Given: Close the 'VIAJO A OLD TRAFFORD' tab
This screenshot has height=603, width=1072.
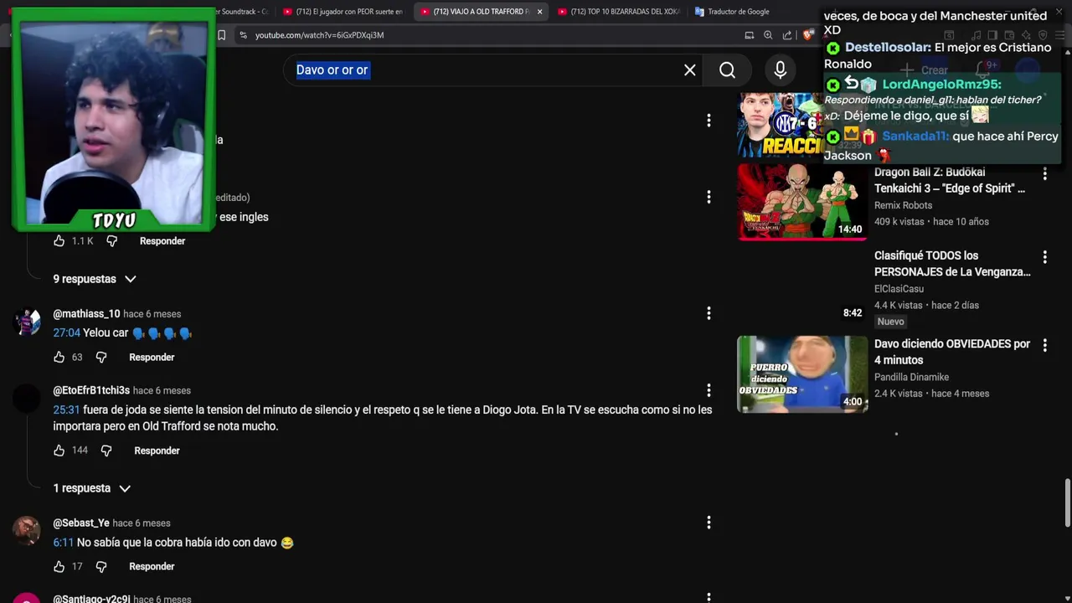Looking at the screenshot, I should (x=539, y=12).
